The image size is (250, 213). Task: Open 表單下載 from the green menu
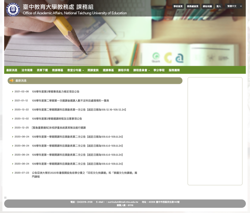coord(42,70)
